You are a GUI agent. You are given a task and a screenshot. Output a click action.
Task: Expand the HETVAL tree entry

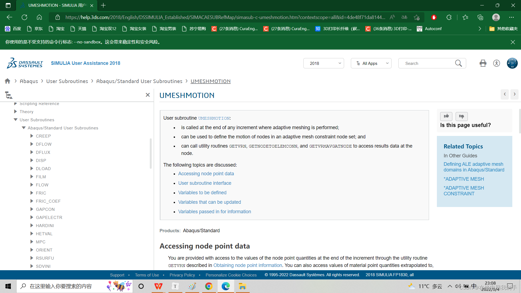pos(32,234)
